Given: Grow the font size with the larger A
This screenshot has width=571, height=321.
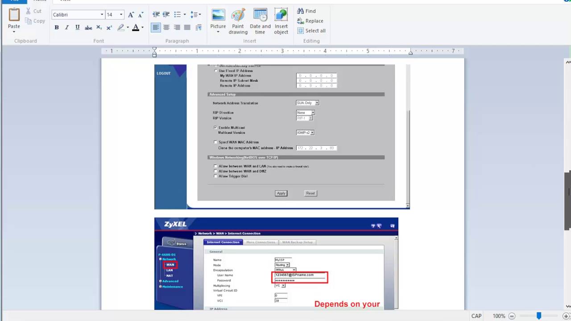Looking at the screenshot, I should coord(131,15).
